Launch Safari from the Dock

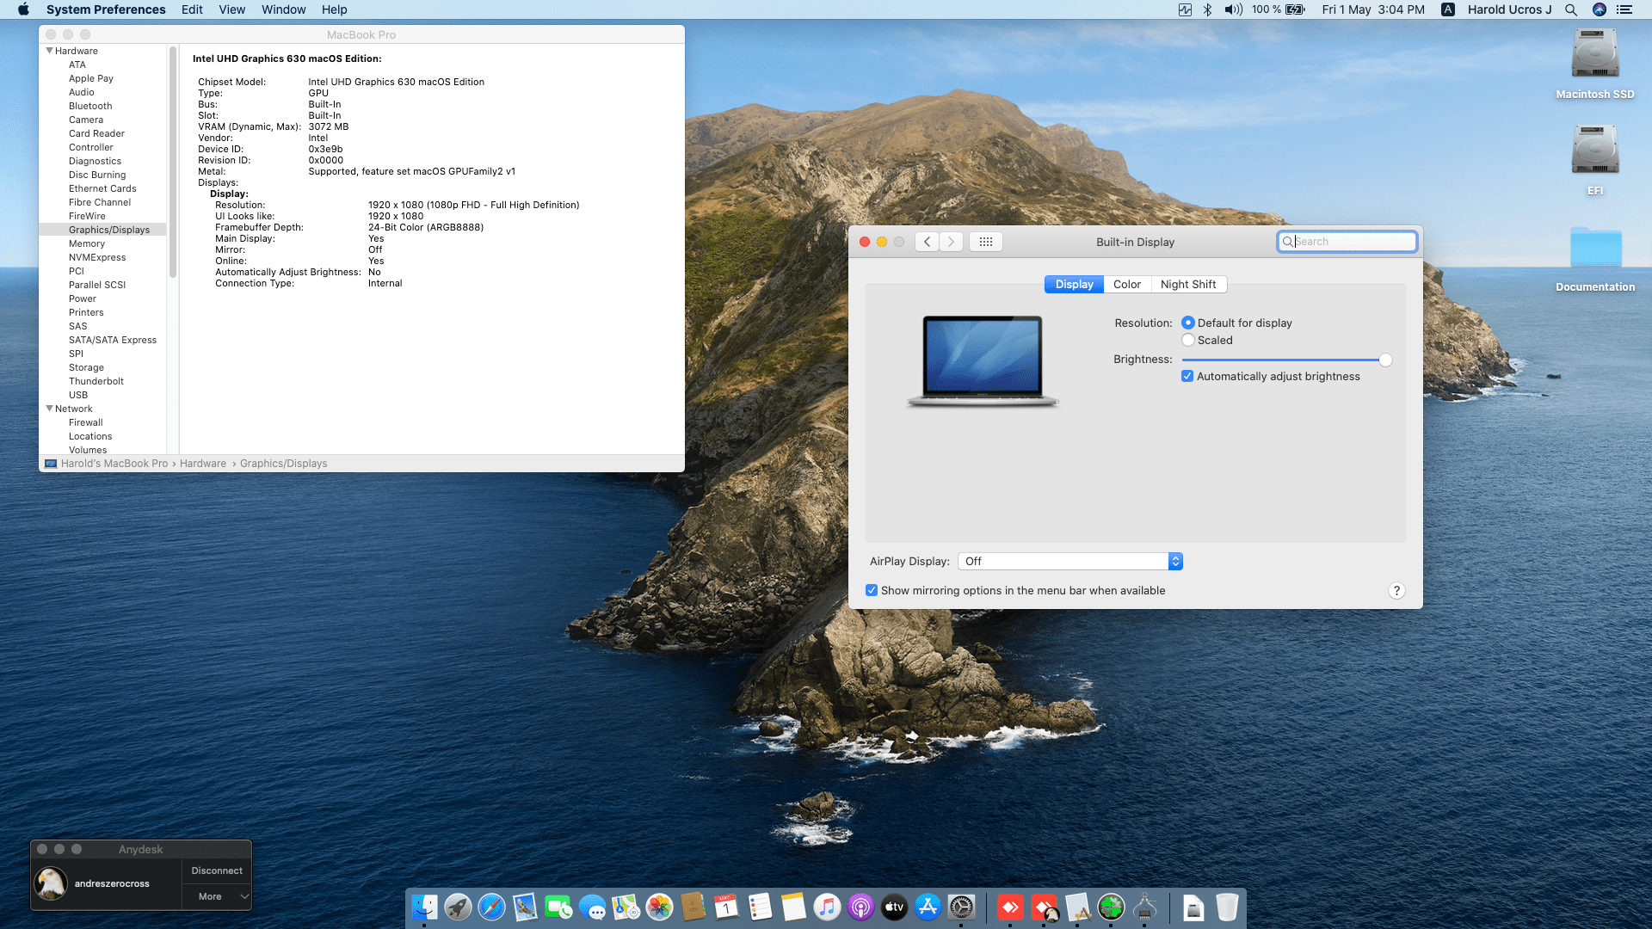[x=491, y=907]
